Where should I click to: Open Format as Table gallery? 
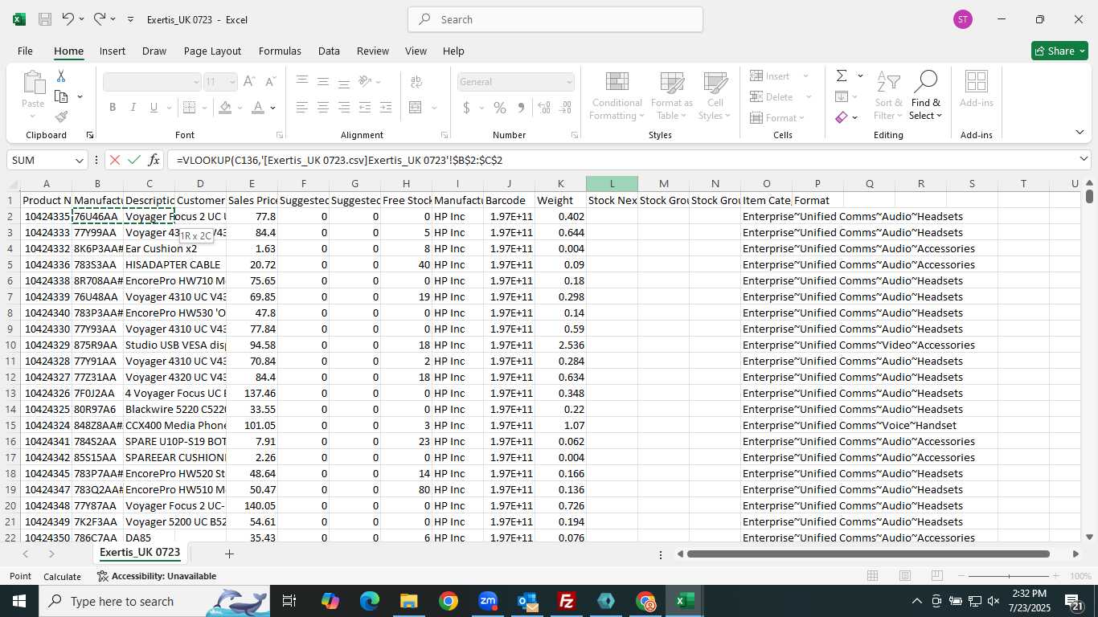point(671,96)
